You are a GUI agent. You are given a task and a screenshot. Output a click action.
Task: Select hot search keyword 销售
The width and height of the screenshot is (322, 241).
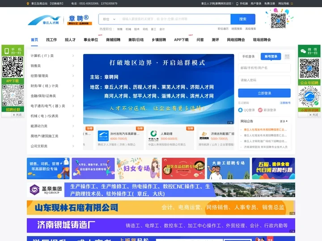point(120,29)
